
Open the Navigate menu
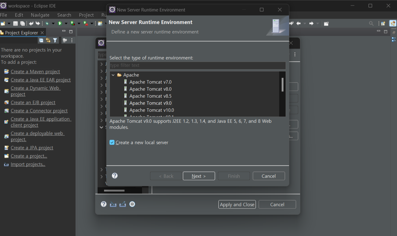(40, 15)
